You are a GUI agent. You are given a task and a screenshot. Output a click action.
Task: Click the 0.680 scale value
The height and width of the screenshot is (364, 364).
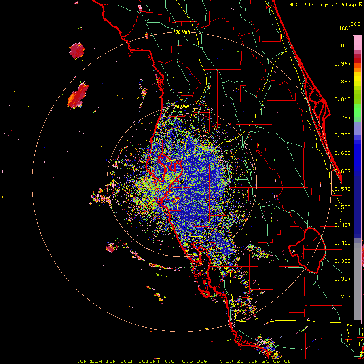pos(343,153)
